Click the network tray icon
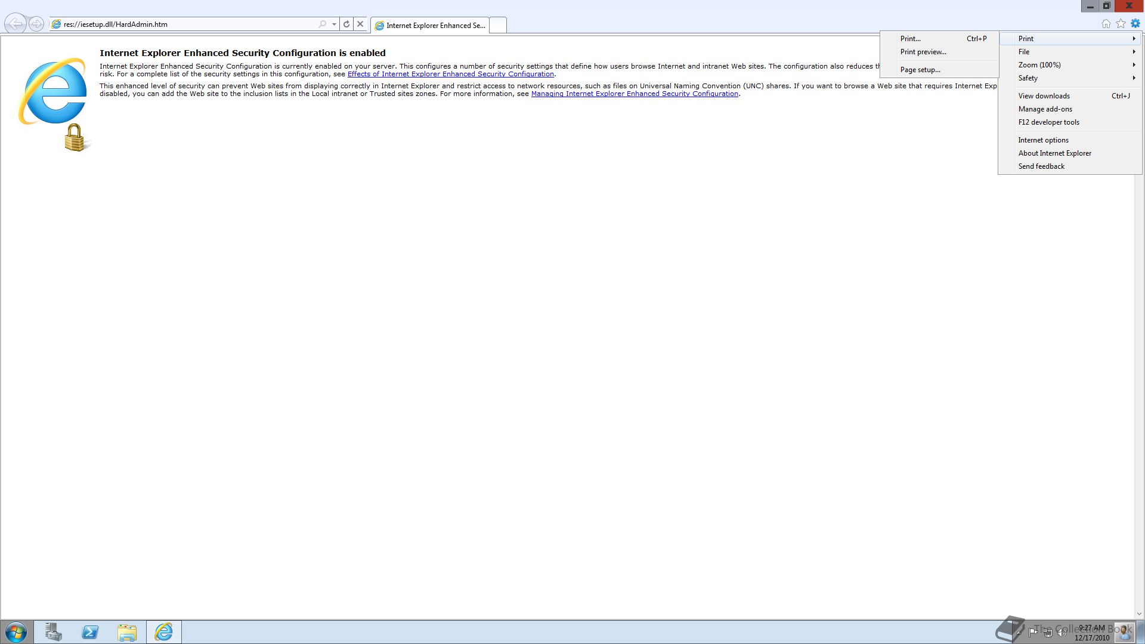 [1048, 633]
